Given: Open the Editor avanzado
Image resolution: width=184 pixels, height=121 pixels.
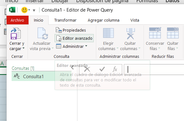Looking at the screenshot, I should (x=74, y=38).
